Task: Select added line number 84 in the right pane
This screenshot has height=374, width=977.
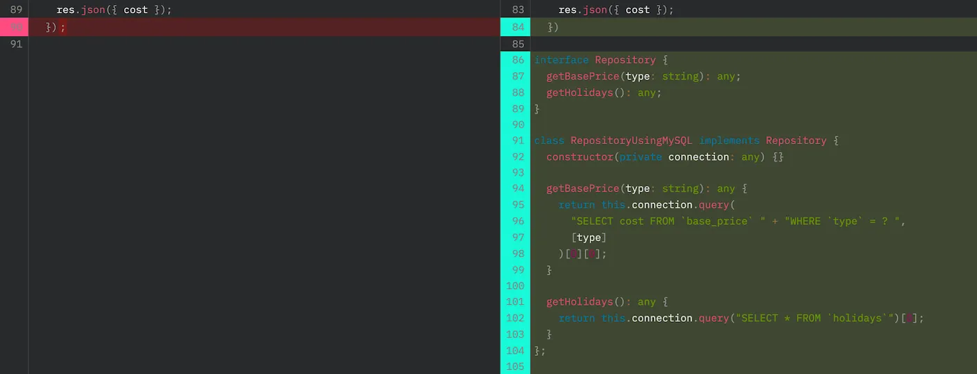Action: [517, 27]
